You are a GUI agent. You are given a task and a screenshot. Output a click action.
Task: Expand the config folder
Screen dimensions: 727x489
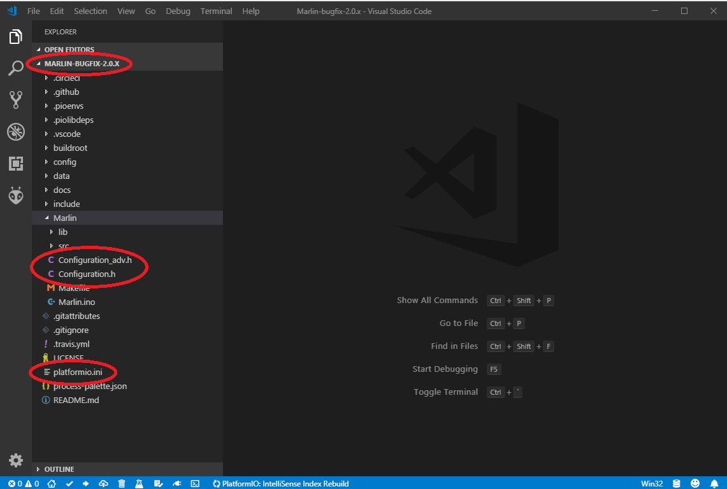click(x=127, y=162)
